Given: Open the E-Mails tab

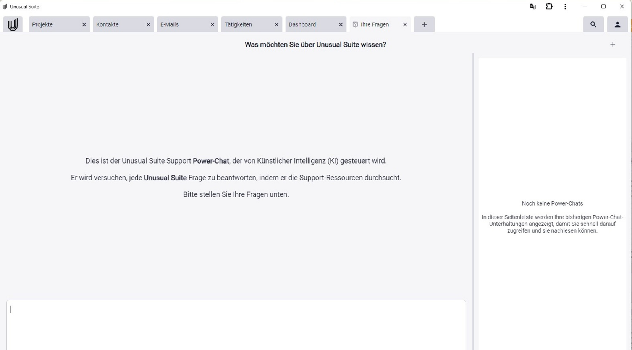Looking at the screenshot, I should [182, 24].
